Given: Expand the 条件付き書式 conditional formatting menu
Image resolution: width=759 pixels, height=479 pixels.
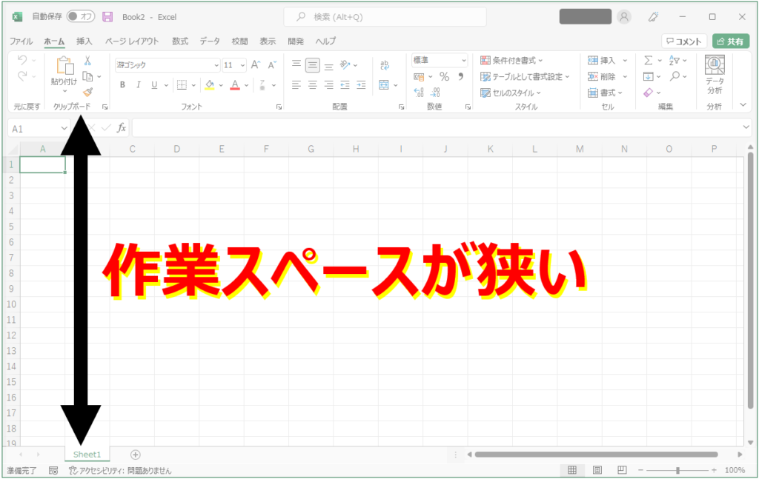Looking at the screenshot, I should (511, 61).
